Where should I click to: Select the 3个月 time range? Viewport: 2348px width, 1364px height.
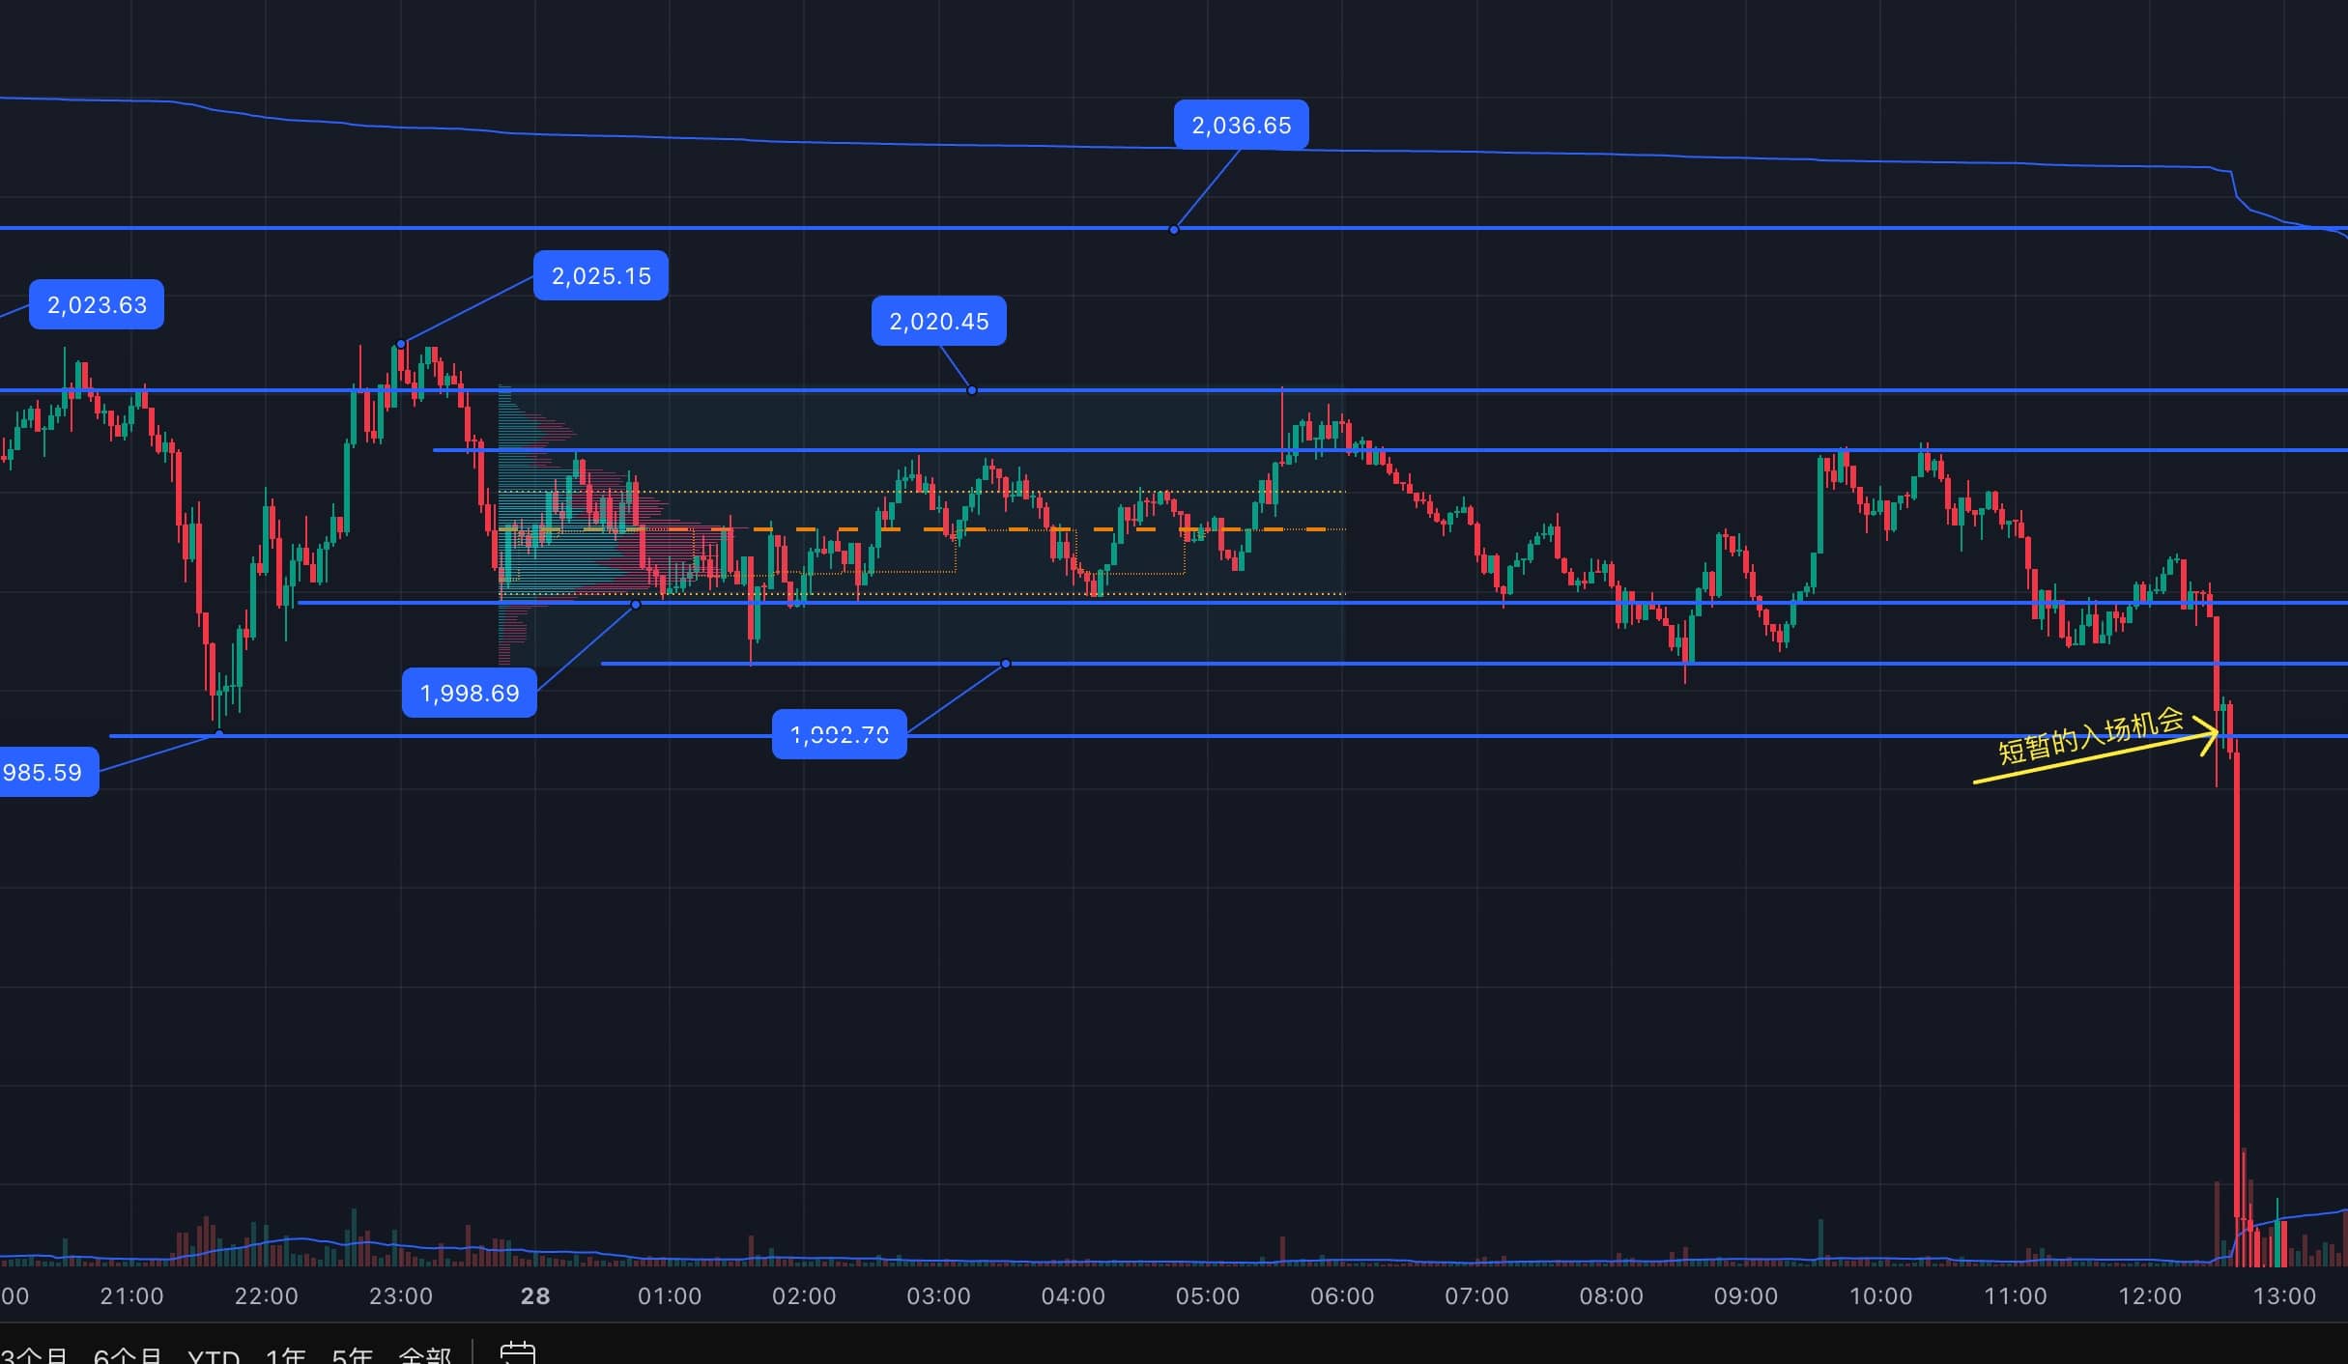34,1356
